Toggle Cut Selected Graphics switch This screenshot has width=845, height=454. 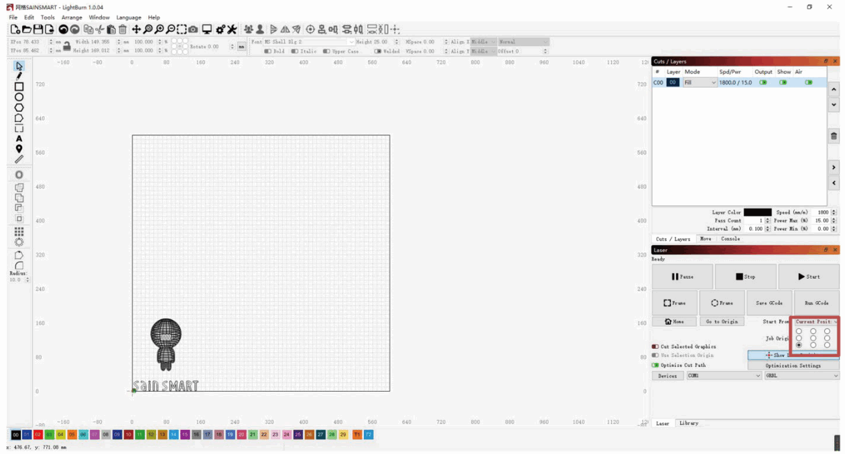655,346
